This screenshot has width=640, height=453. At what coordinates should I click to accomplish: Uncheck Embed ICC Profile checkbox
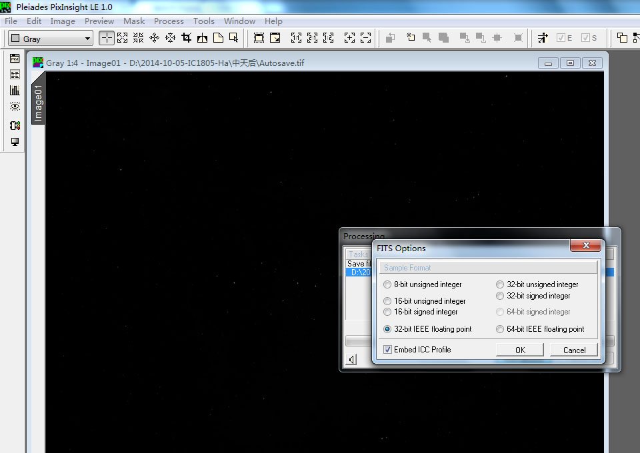(x=387, y=350)
